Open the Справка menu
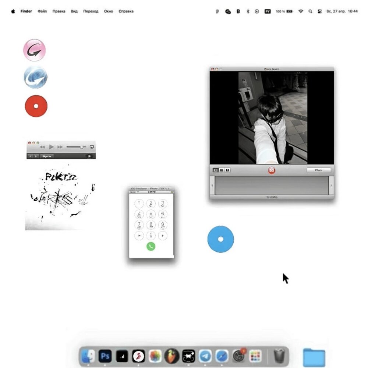Screen dimensions: 368x368 [x=126, y=11]
